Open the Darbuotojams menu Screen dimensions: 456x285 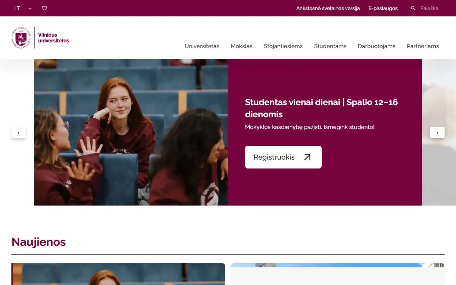377,46
